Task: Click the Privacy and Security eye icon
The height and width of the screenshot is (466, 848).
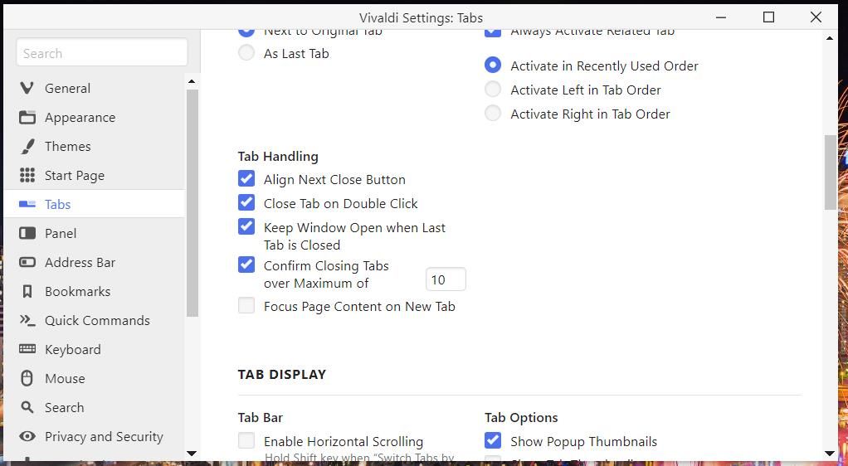Action: coord(27,436)
